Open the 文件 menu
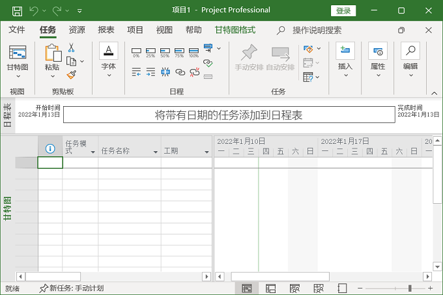Screen dimensions: 443x295 click(x=17, y=30)
